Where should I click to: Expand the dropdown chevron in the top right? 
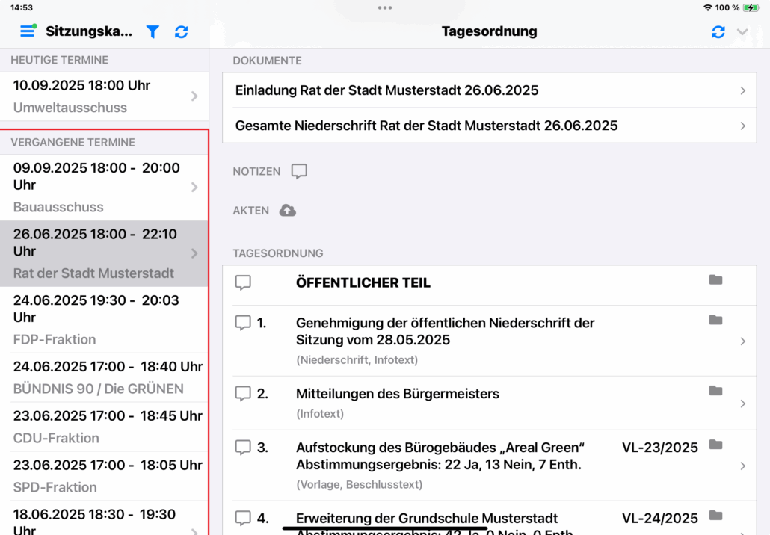pyautogui.click(x=742, y=31)
